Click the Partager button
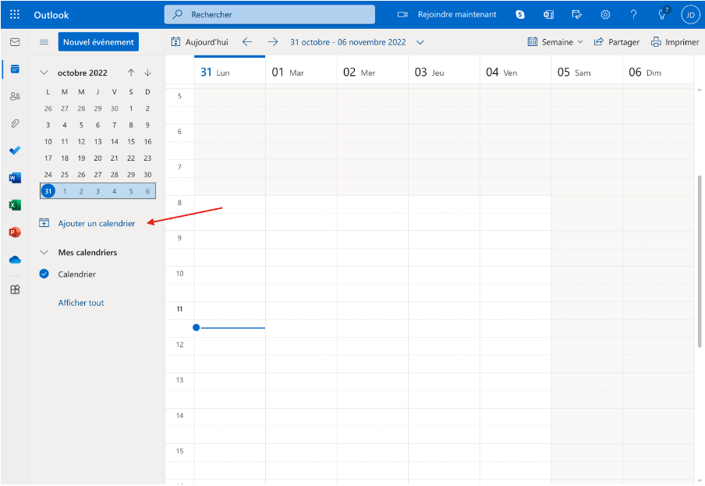This screenshot has width=705, height=486. 616,42
